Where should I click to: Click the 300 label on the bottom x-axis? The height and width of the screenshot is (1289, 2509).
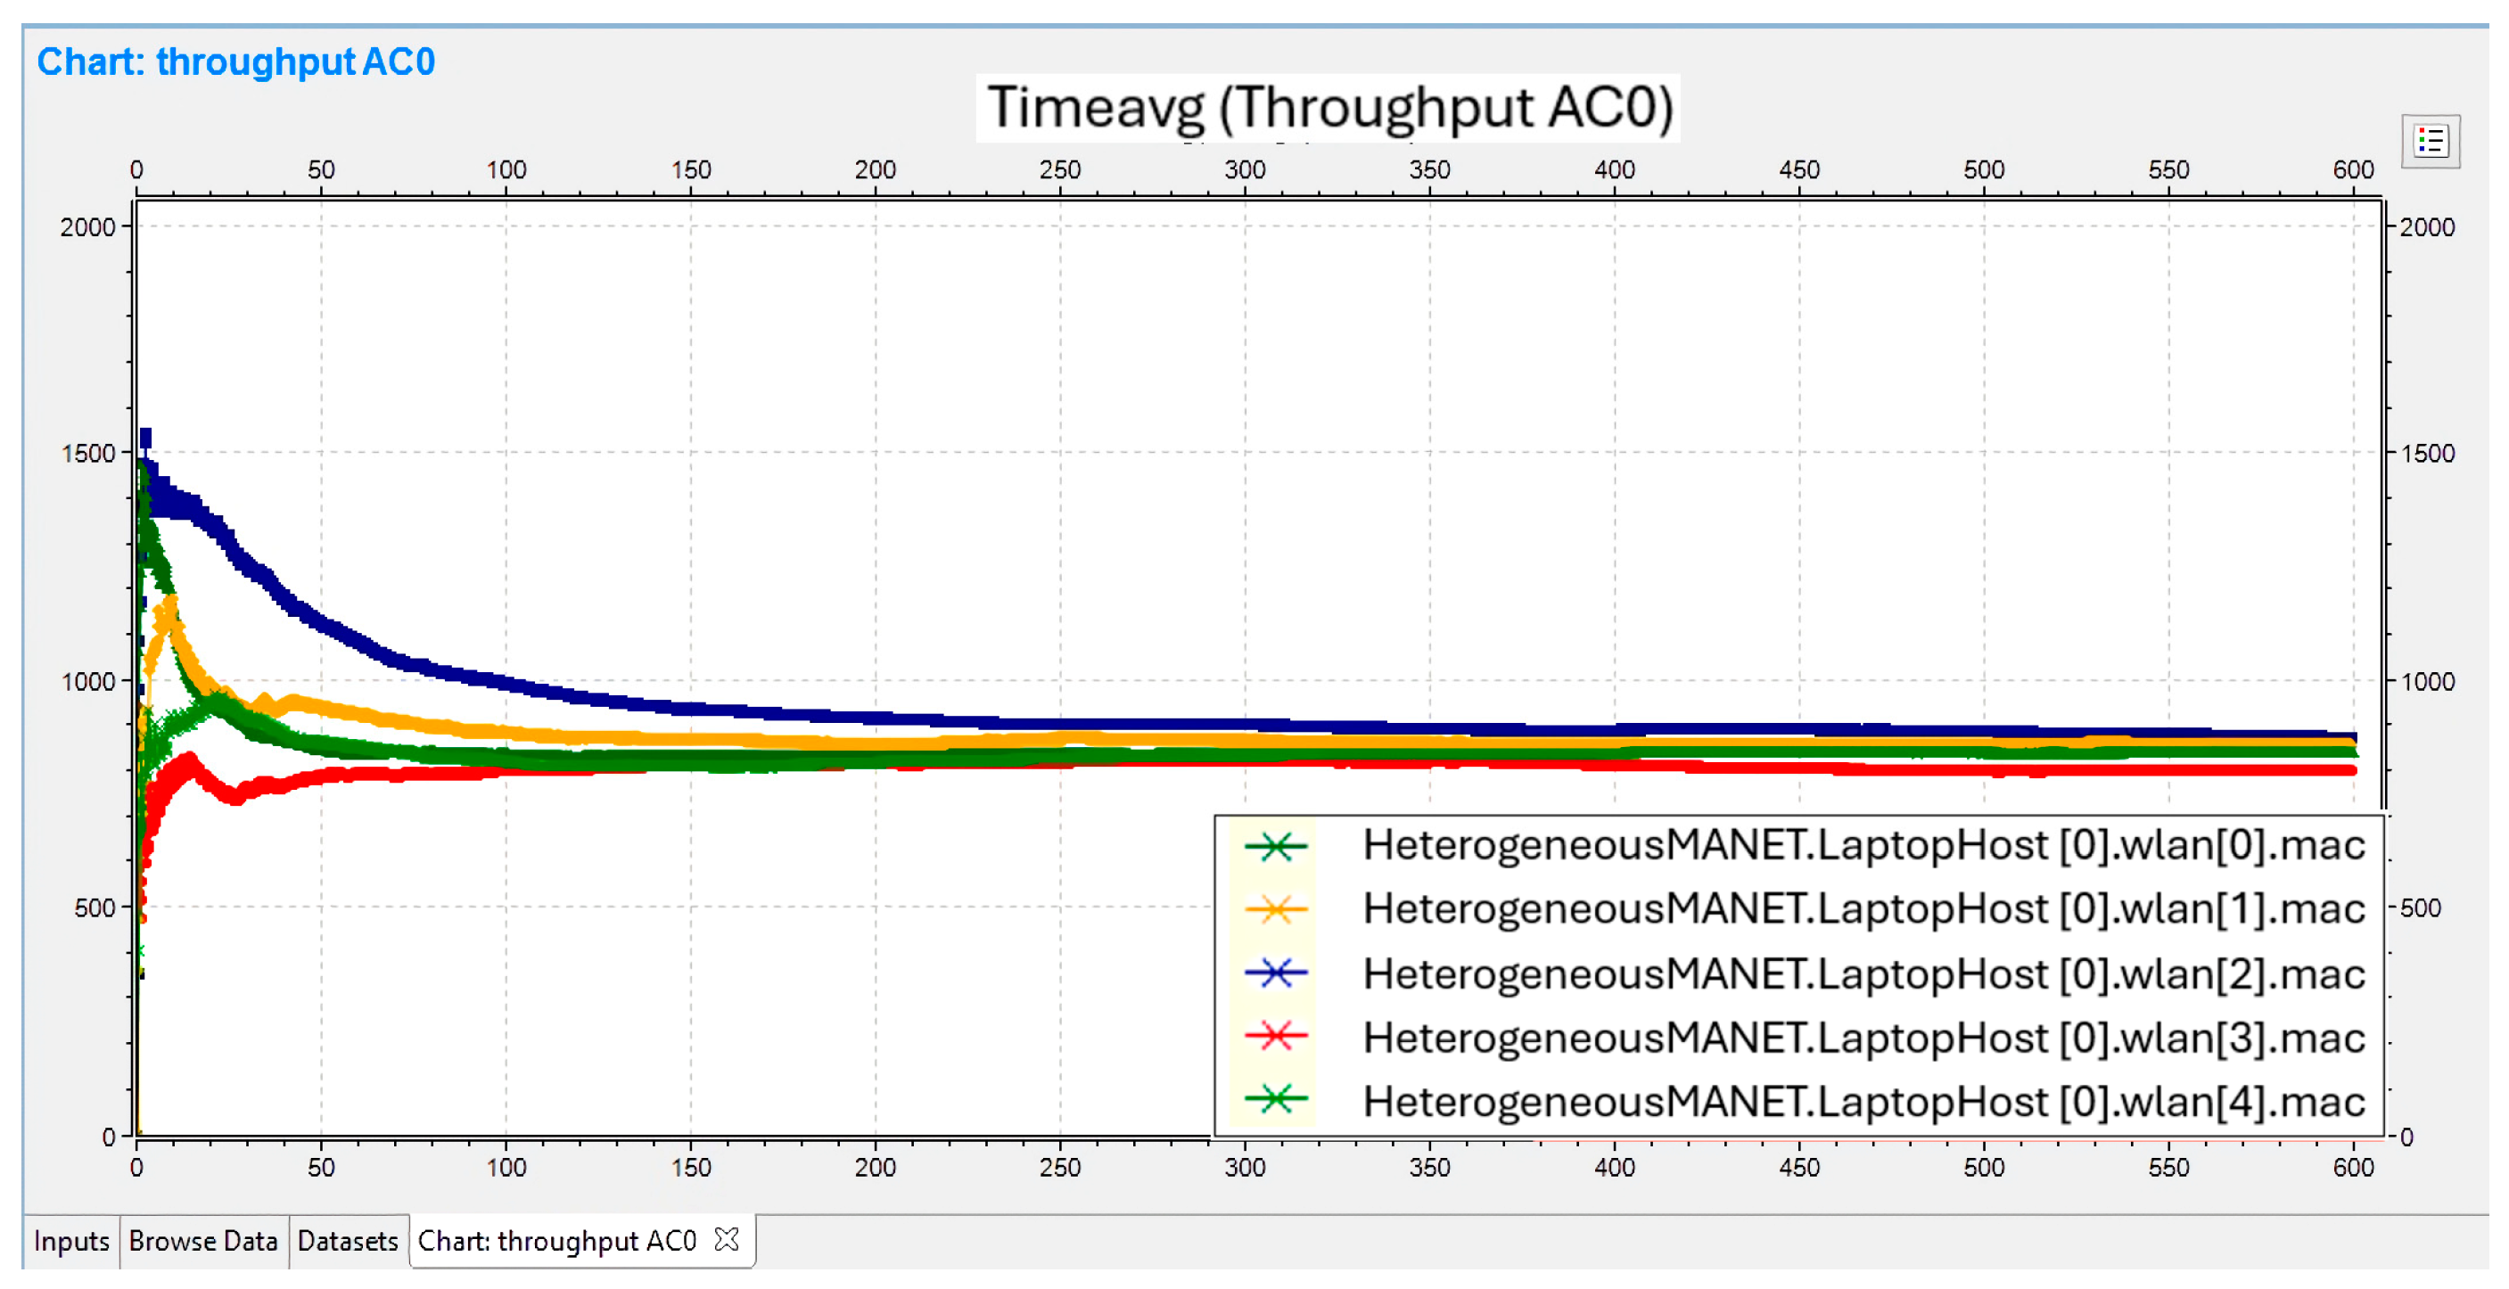[1244, 1166]
